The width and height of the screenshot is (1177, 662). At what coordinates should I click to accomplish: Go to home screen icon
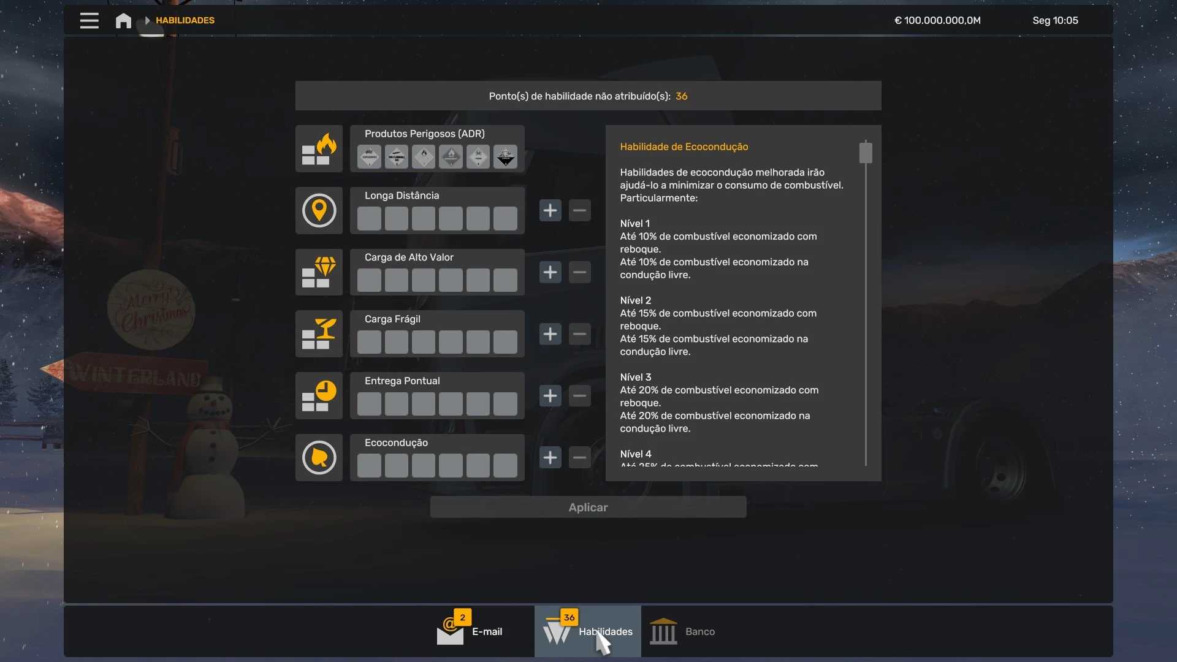[123, 20]
